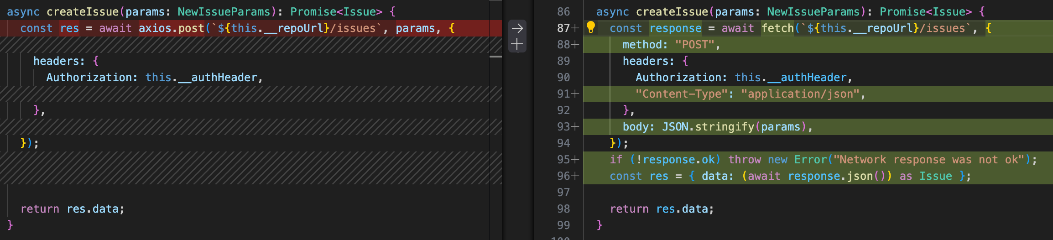Click the 'as Issue' type cast
The height and width of the screenshot is (240, 1053).
coord(926,176)
